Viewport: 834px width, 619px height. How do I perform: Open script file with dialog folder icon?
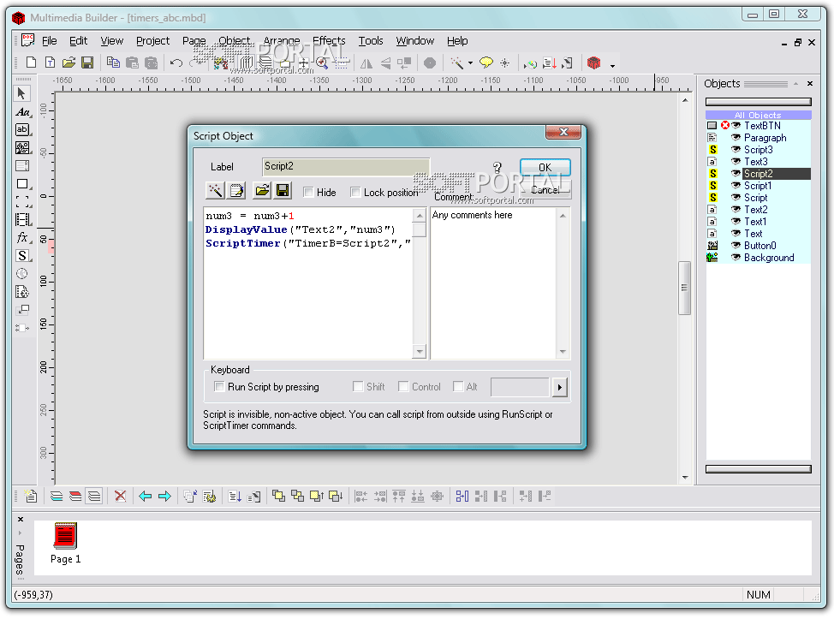(x=262, y=191)
